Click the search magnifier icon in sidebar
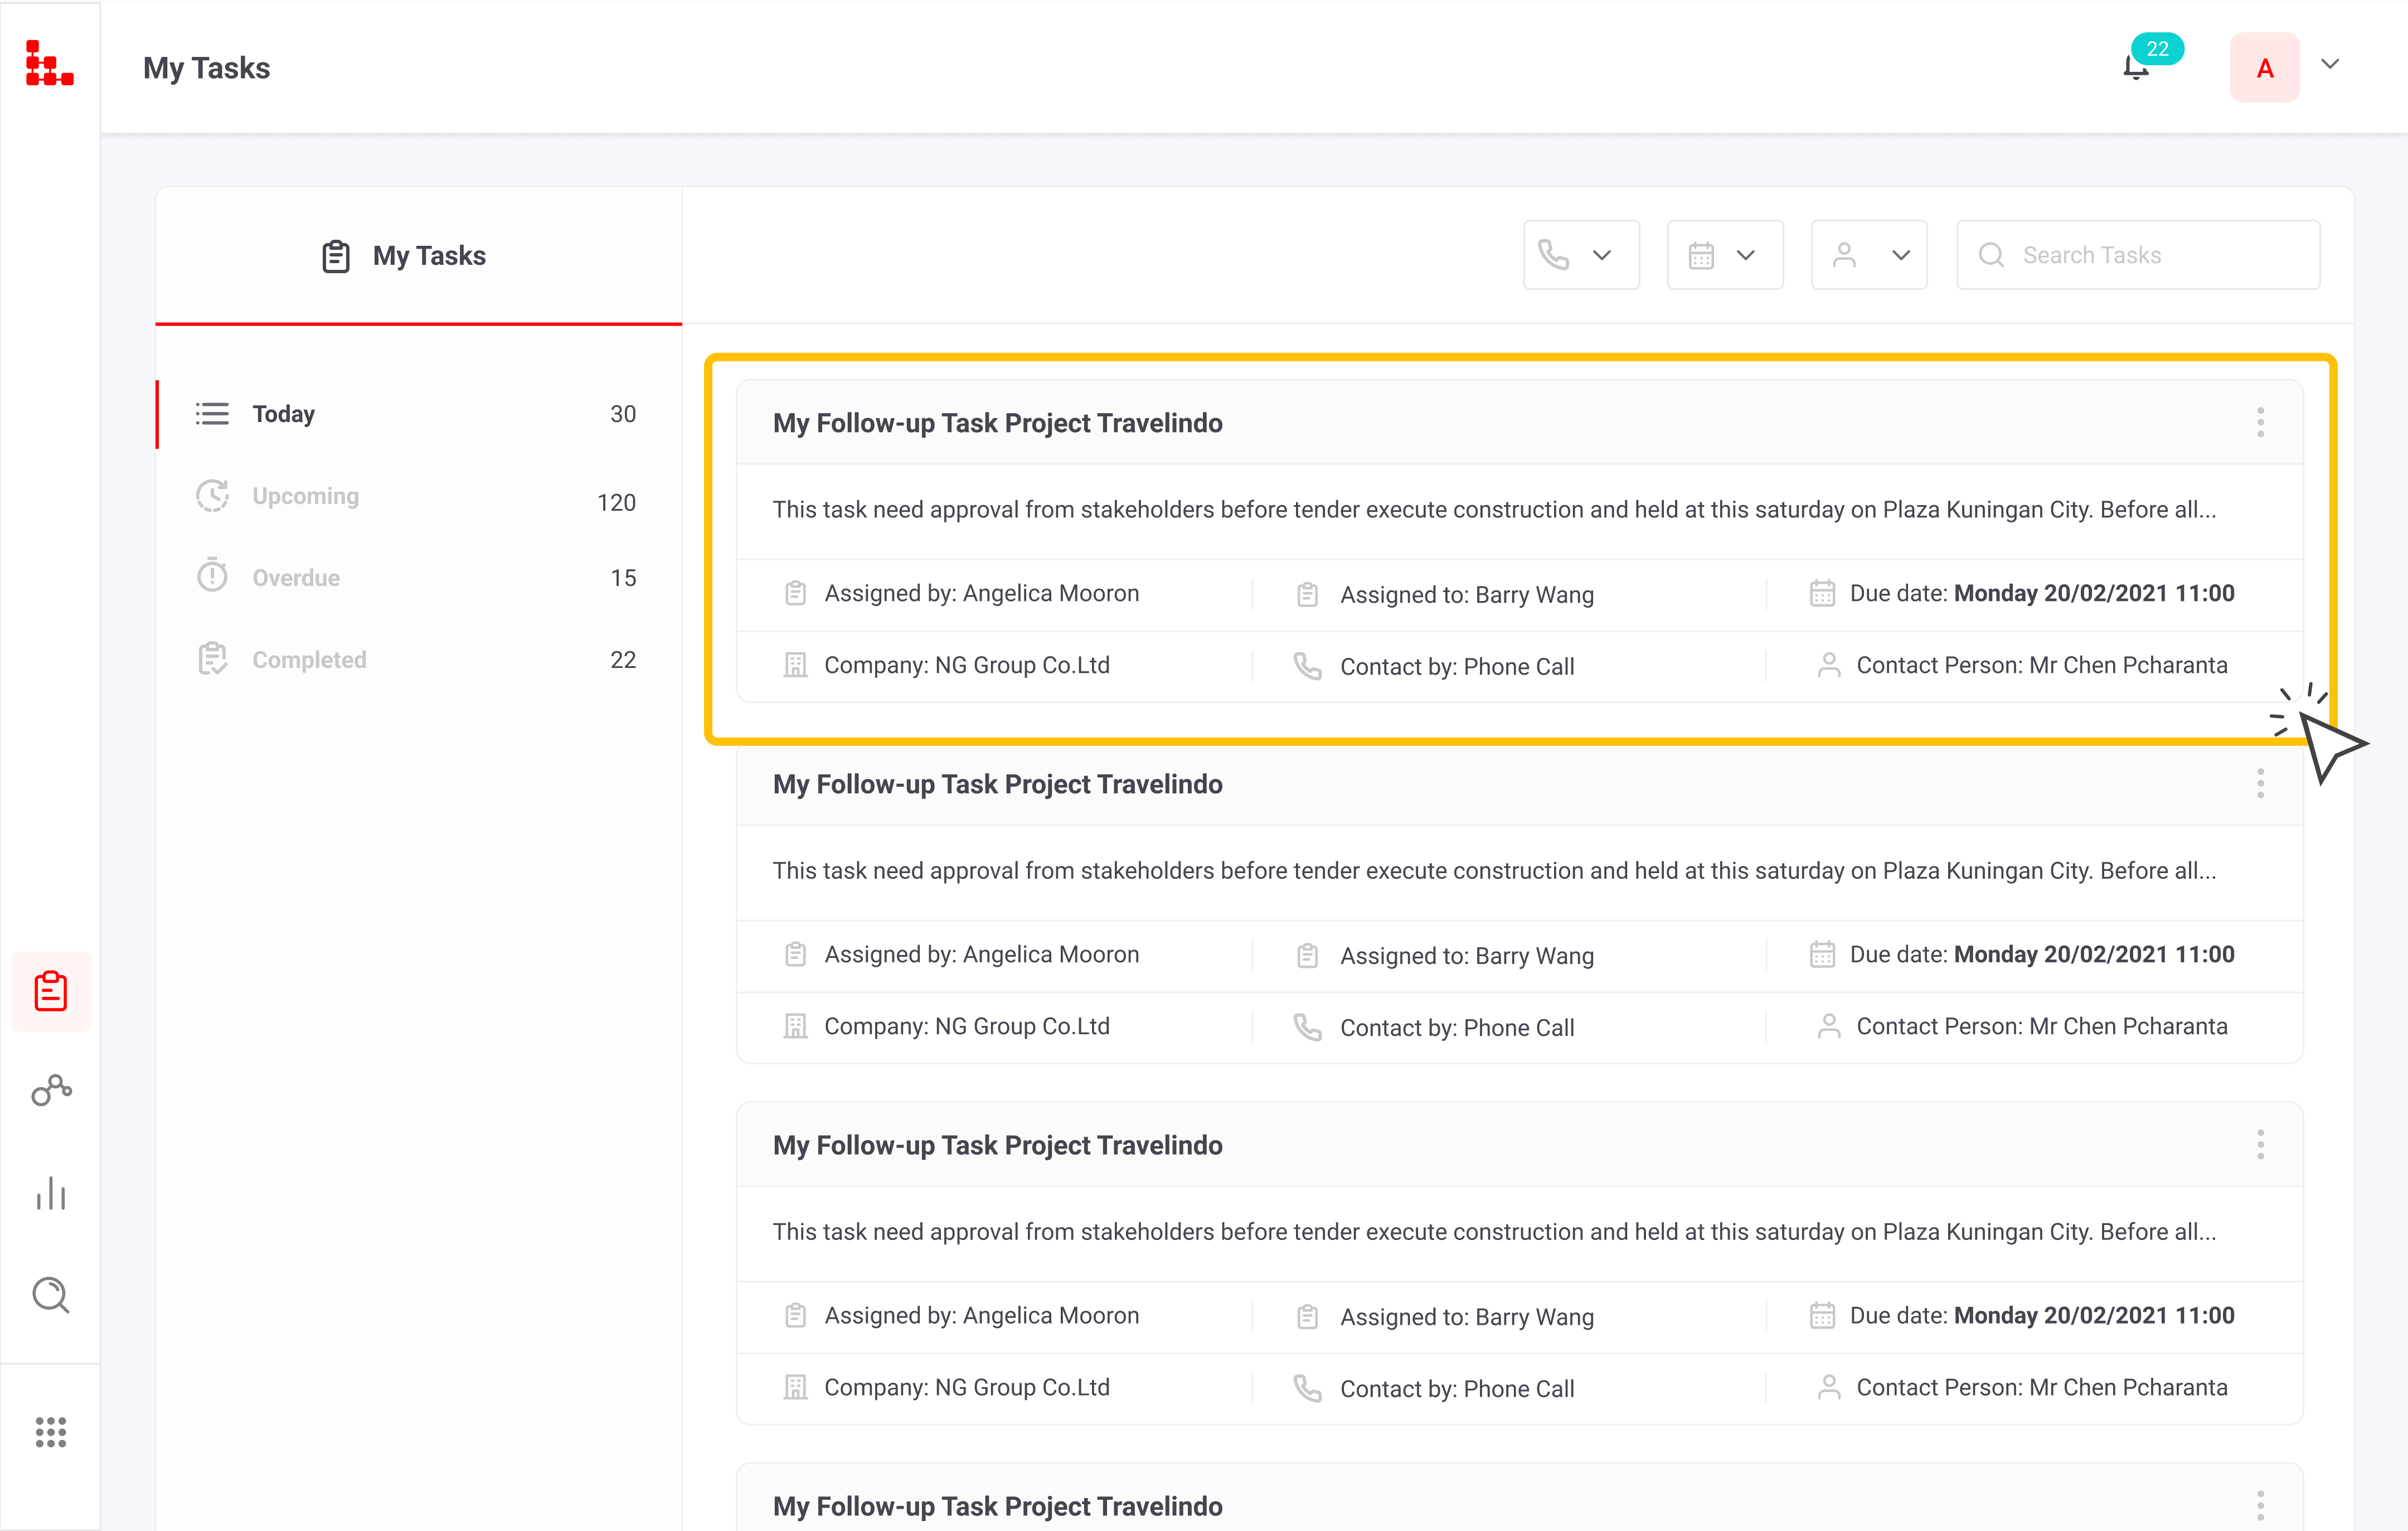The width and height of the screenshot is (2408, 1531). pos(51,1296)
